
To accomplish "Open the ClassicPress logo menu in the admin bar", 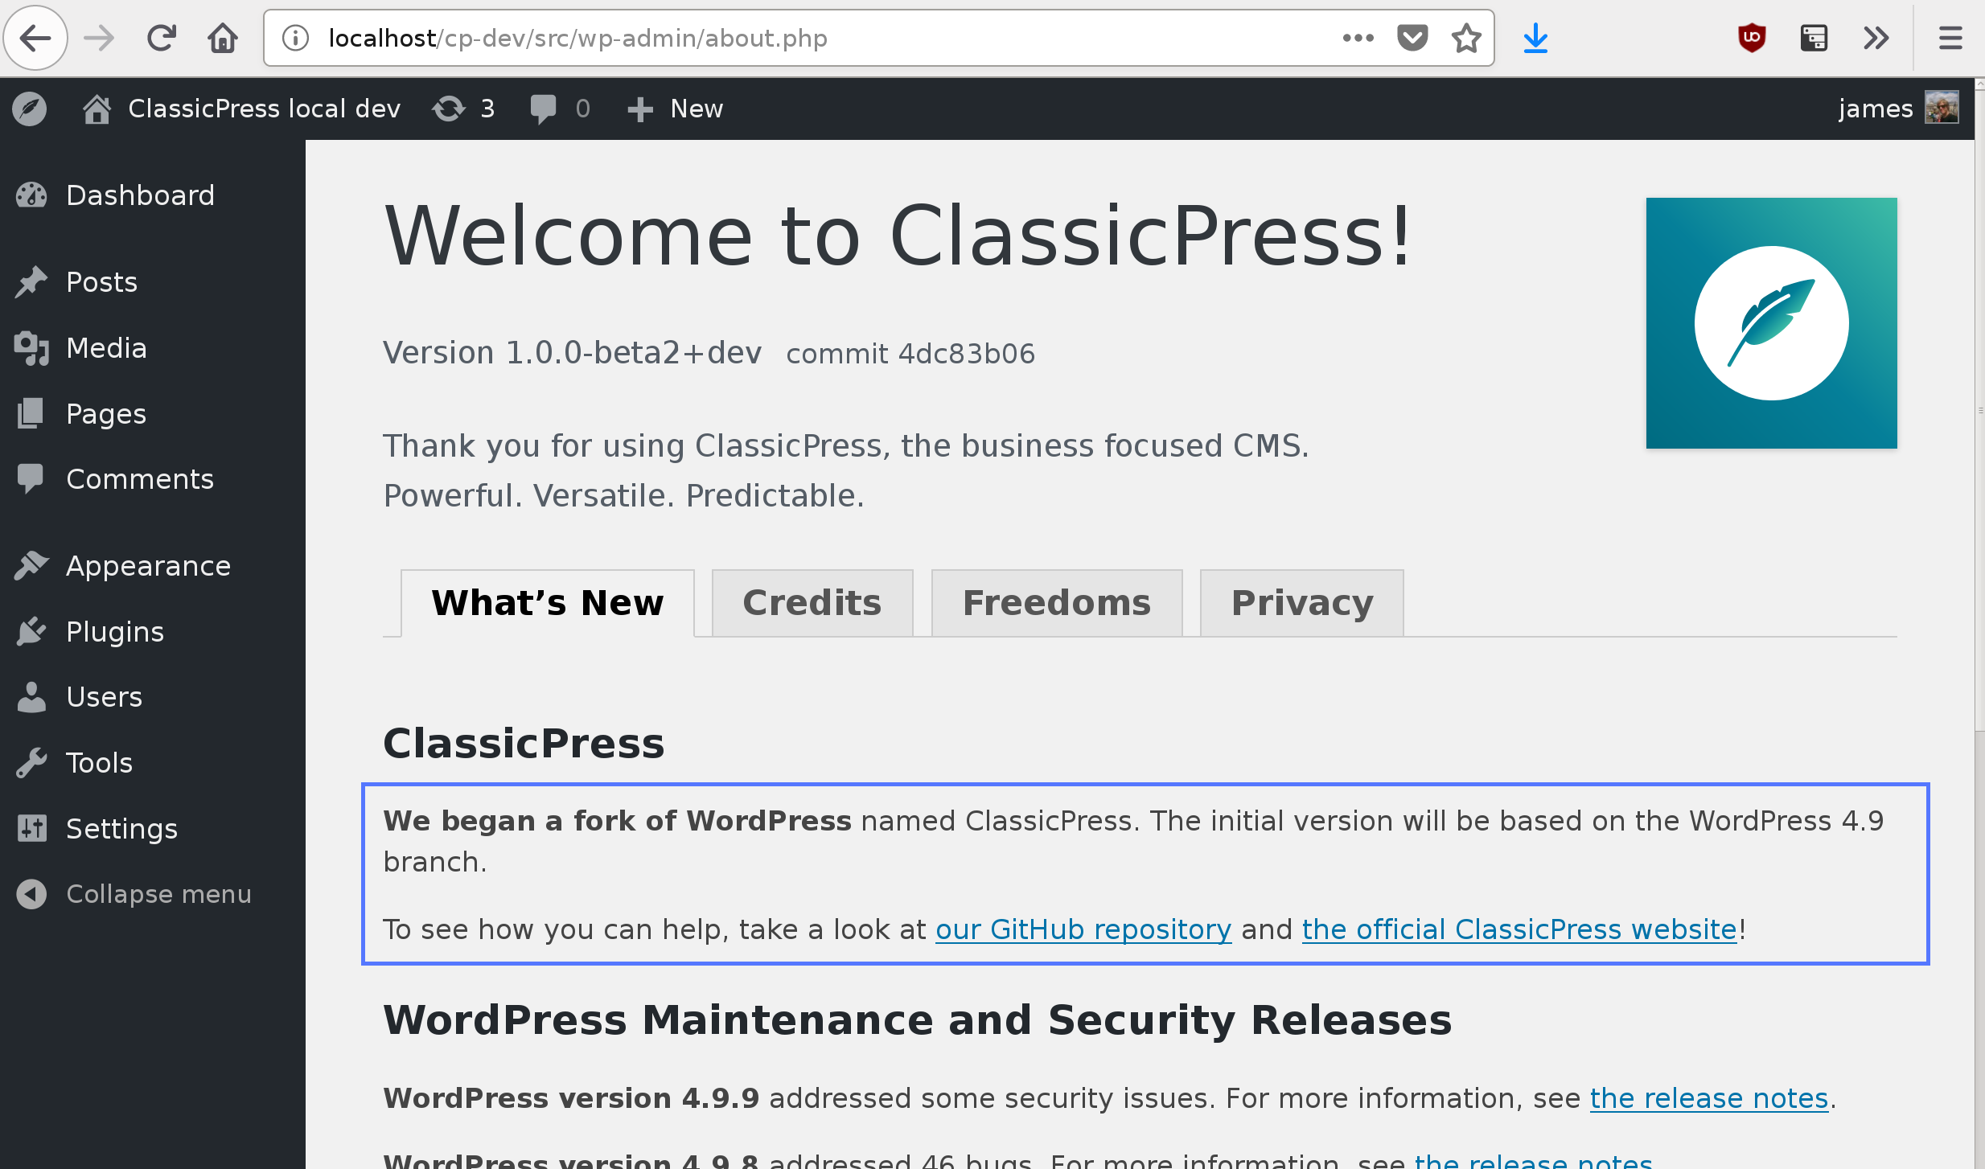I will pyautogui.click(x=30, y=109).
